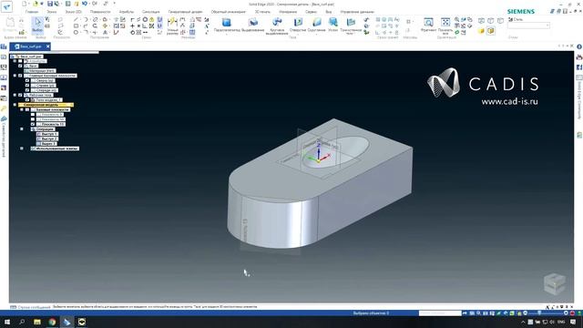This screenshot has height=328, width=583.
Task: Create a new document from quick access toolbar
Action: (x=25, y=4)
